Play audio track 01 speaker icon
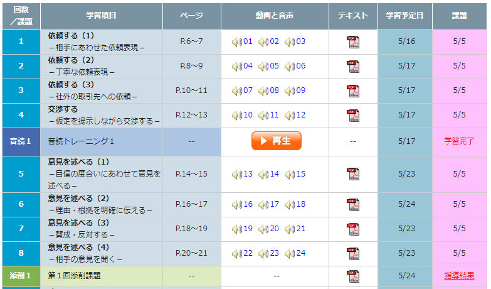This screenshot has height=289, width=491. point(236,42)
